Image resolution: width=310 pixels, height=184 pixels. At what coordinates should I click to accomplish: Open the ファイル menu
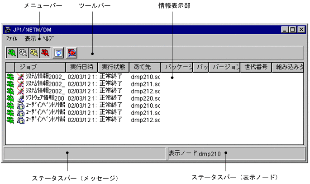(12, 39)
